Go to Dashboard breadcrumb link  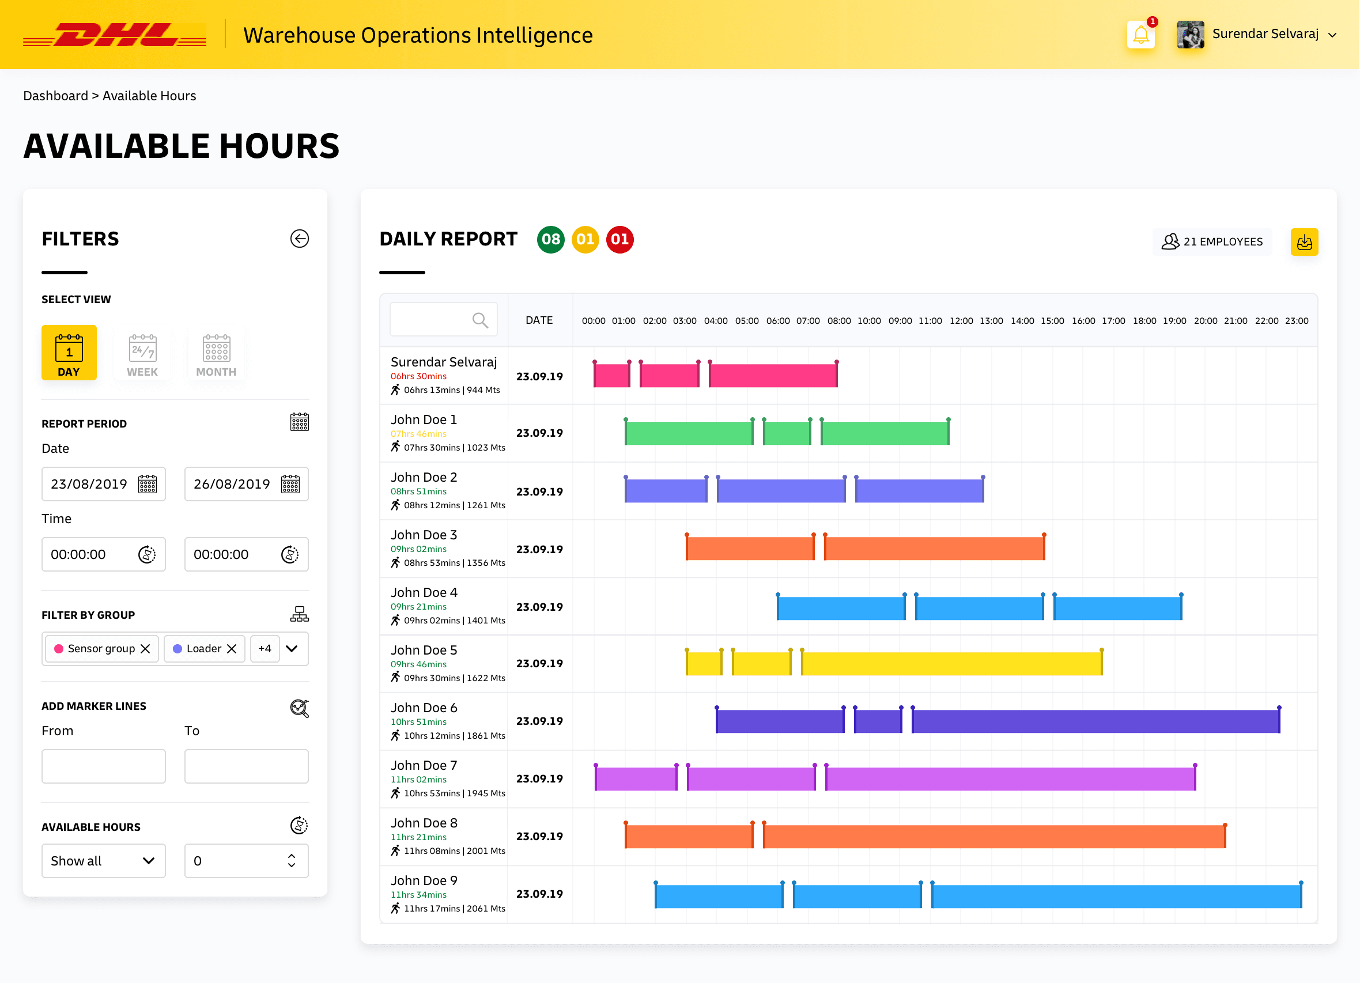click(55, 96)
